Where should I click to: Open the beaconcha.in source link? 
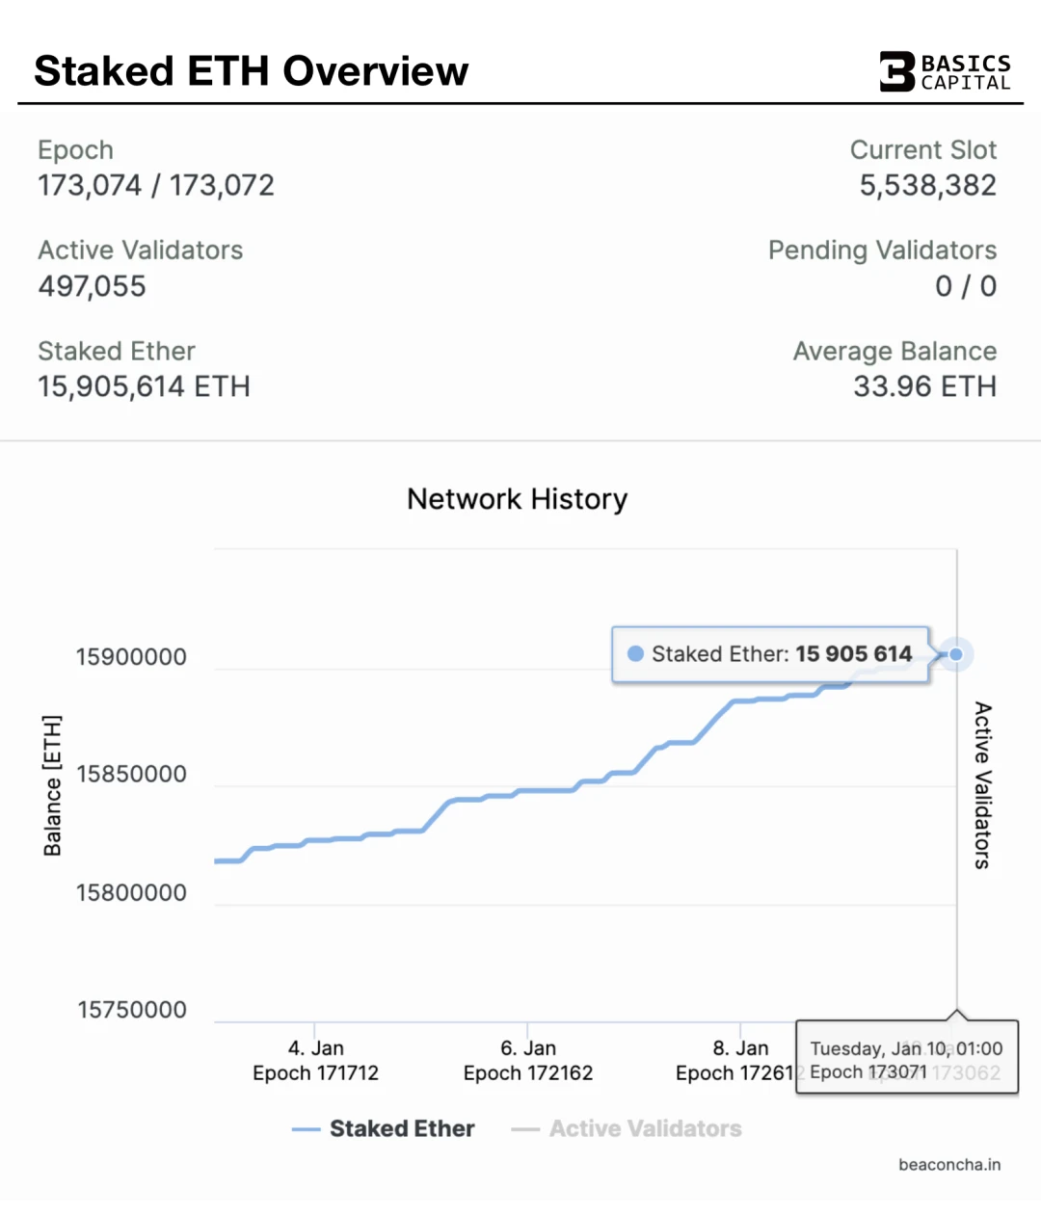949,1165
